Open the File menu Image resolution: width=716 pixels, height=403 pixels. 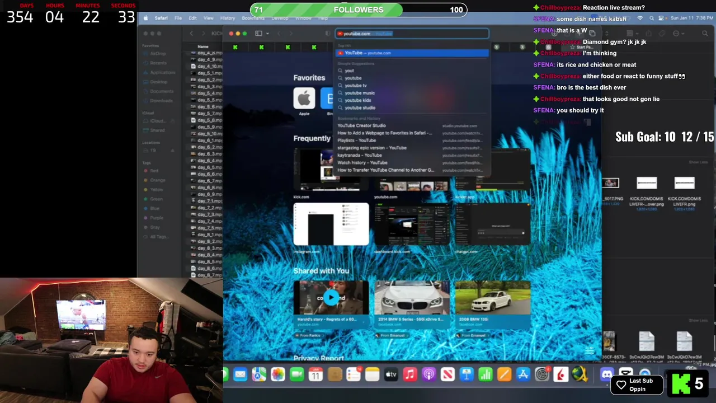178,18
